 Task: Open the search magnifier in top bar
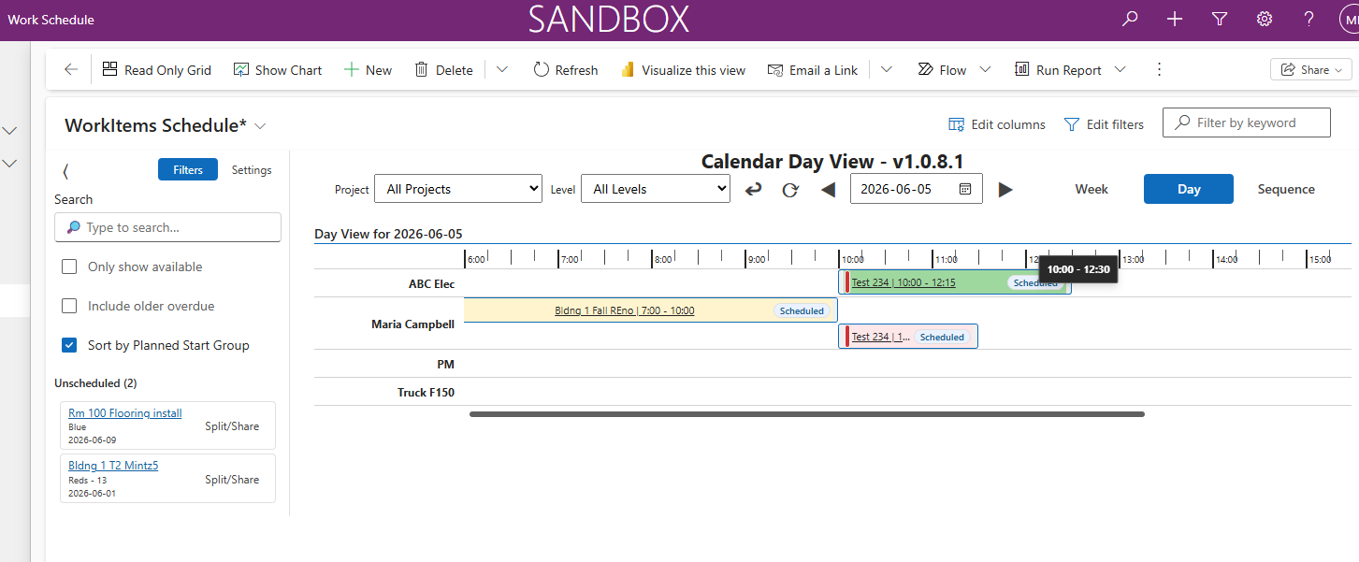pos(1130,19)
